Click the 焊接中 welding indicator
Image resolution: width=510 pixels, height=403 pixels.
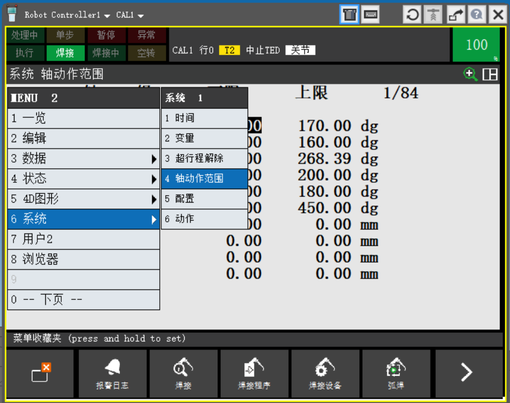(x=106, y=53)
